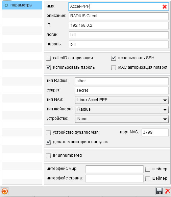Open the тип NAS dropdown arrow
Image resolution: width=171 pixels, height=197 pixels.
[x=165, y=100]
